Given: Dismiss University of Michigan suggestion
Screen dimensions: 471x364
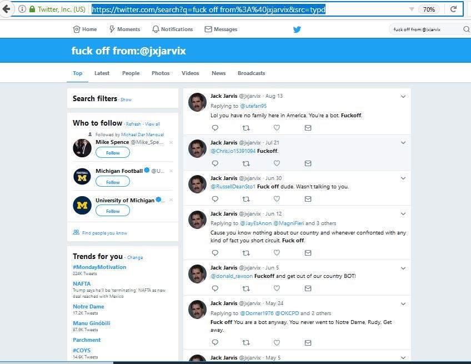Looking at the screenshot, I should (x=171, y=200).
